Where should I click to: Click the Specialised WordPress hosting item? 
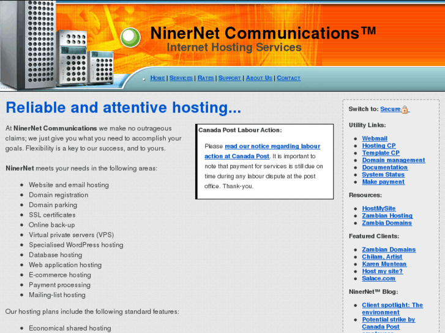[x=76, y=245]
